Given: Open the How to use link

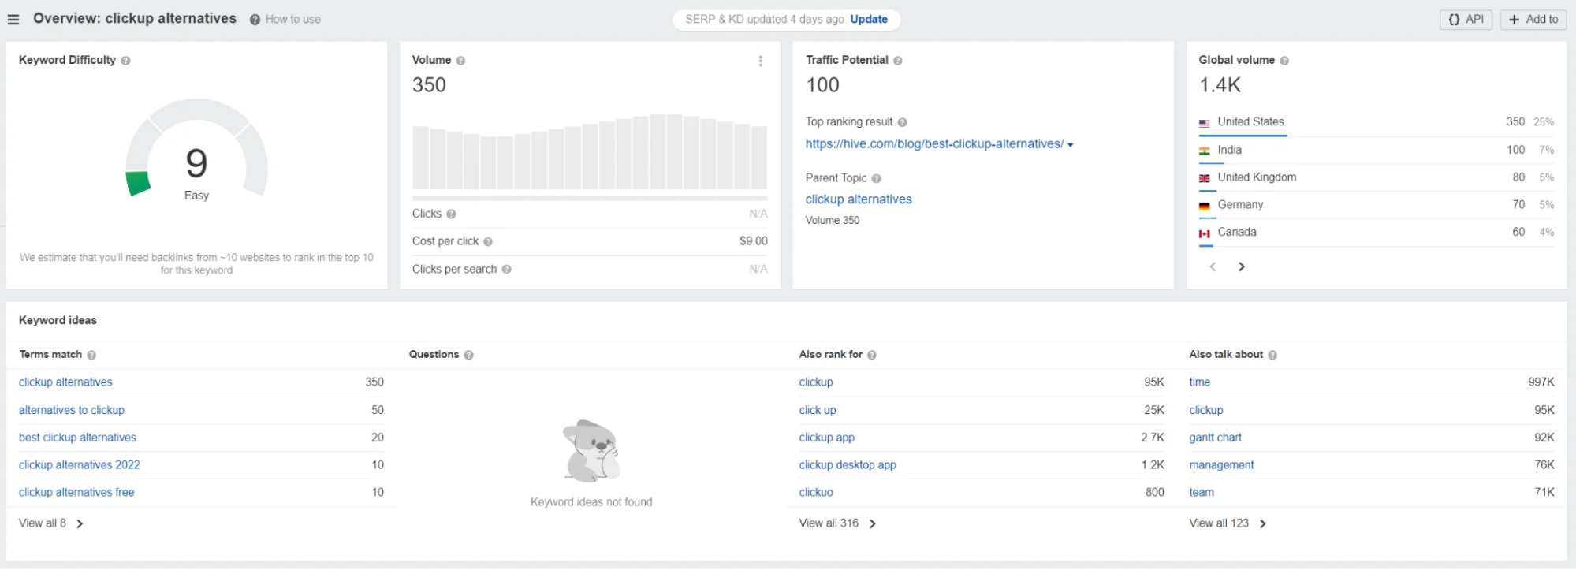Looking at the screenshot, I should 293,20.
